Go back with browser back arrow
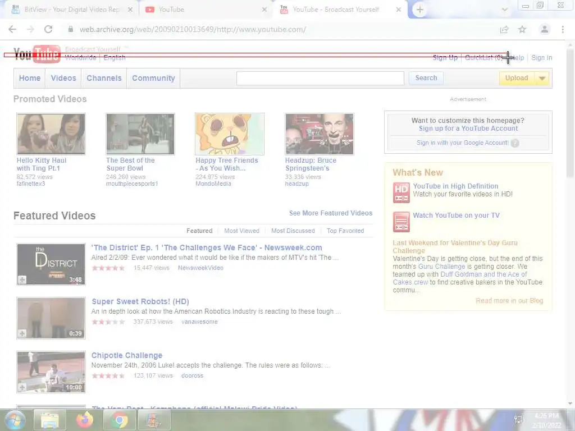The image size is (575, 431). click(x=12, y=29)
